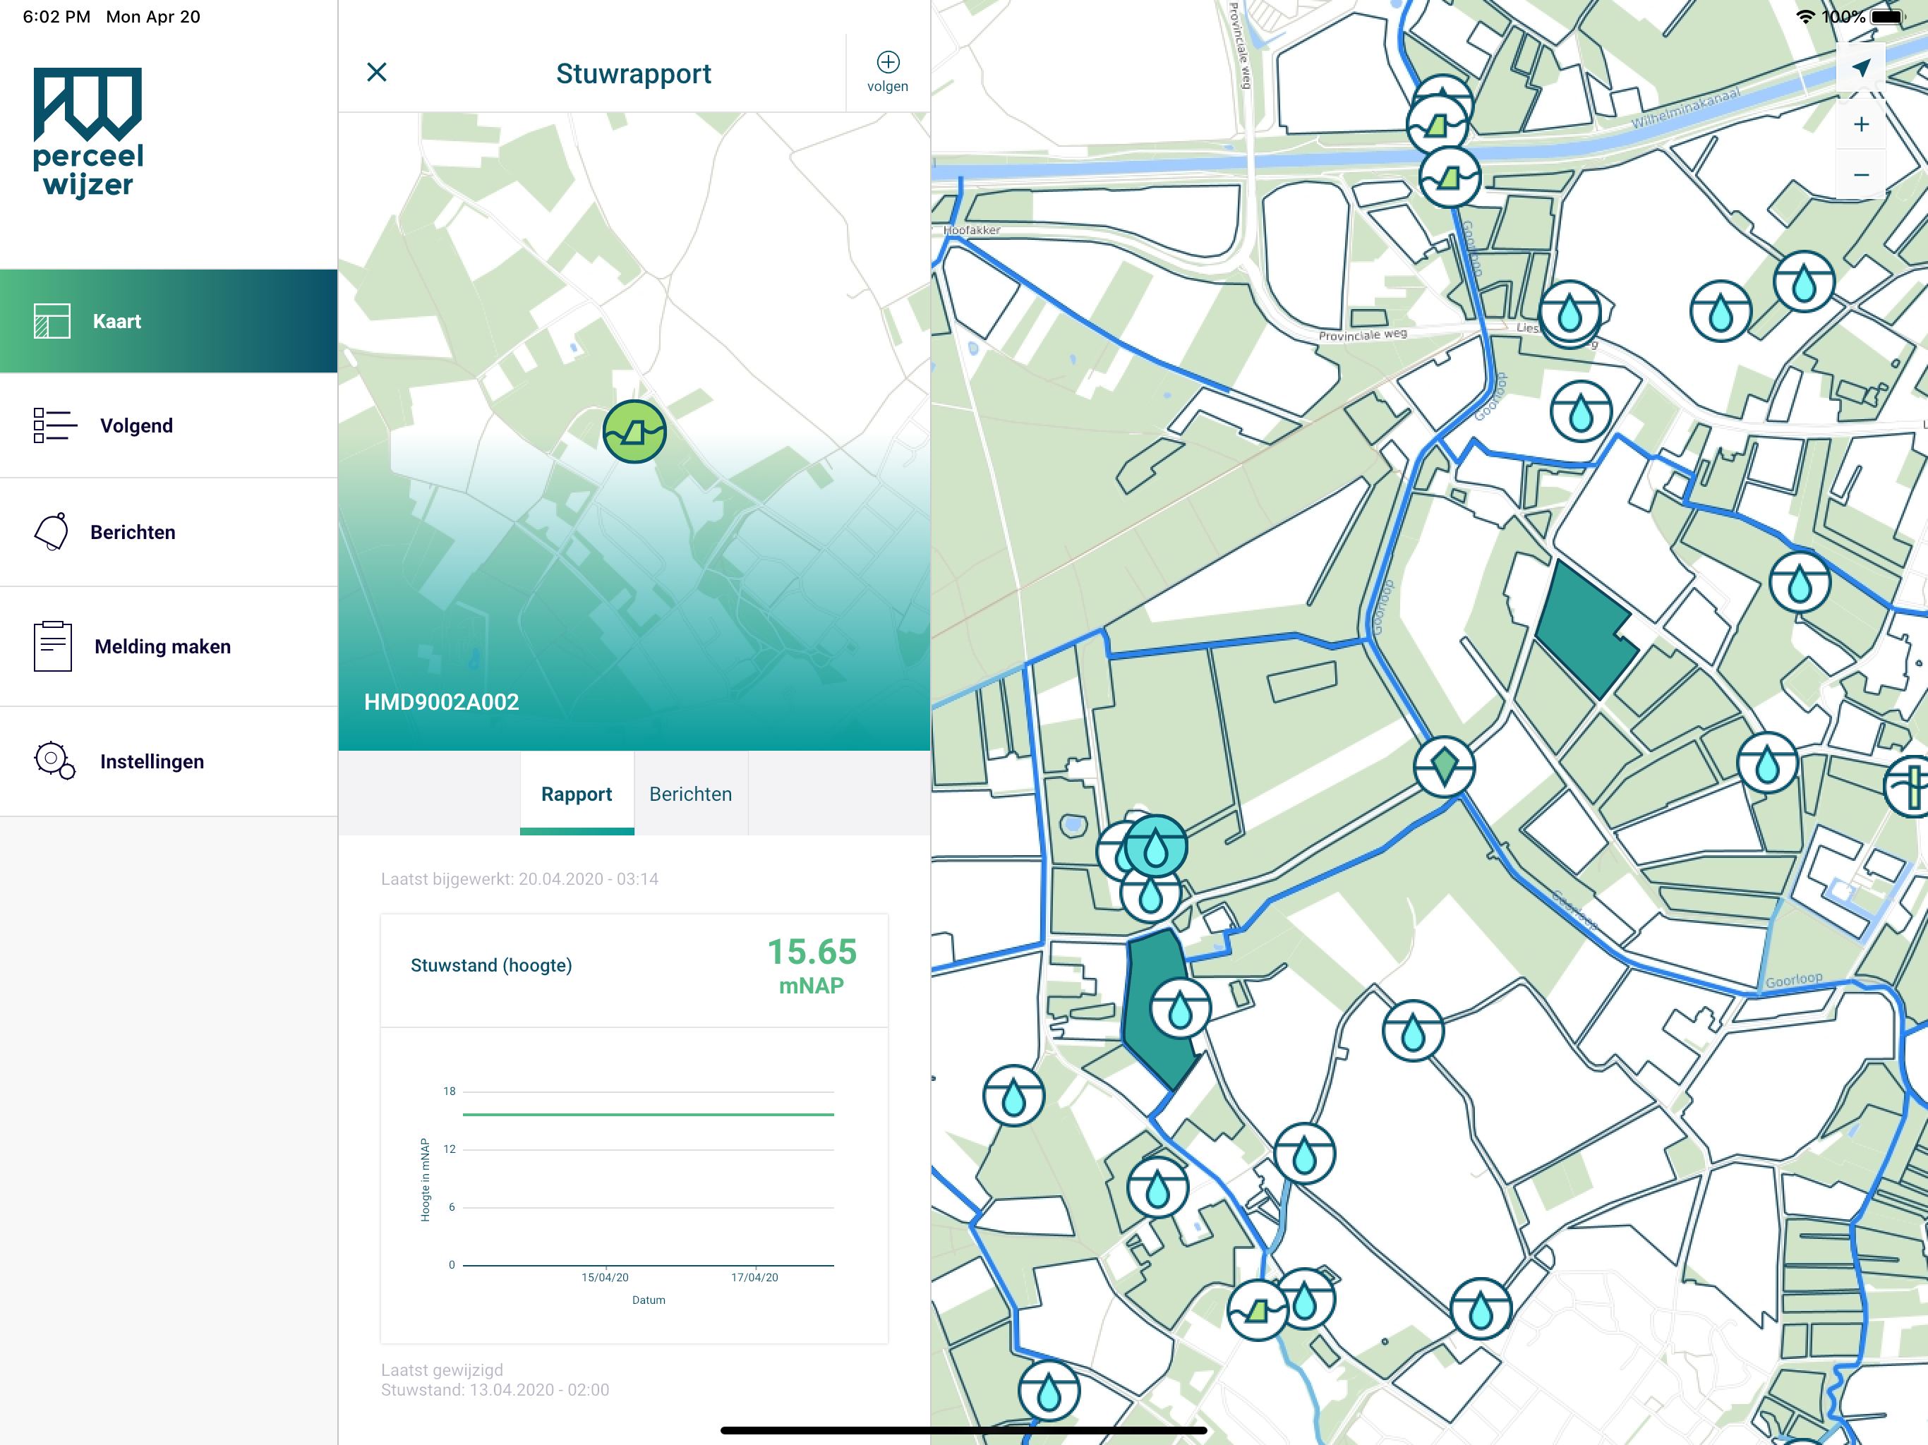The height and width of the screenshot is (1445, 1928).
Task: Select highlighted cyan water drop marker
Action: pyautogui.click(x=1155, y=846)
